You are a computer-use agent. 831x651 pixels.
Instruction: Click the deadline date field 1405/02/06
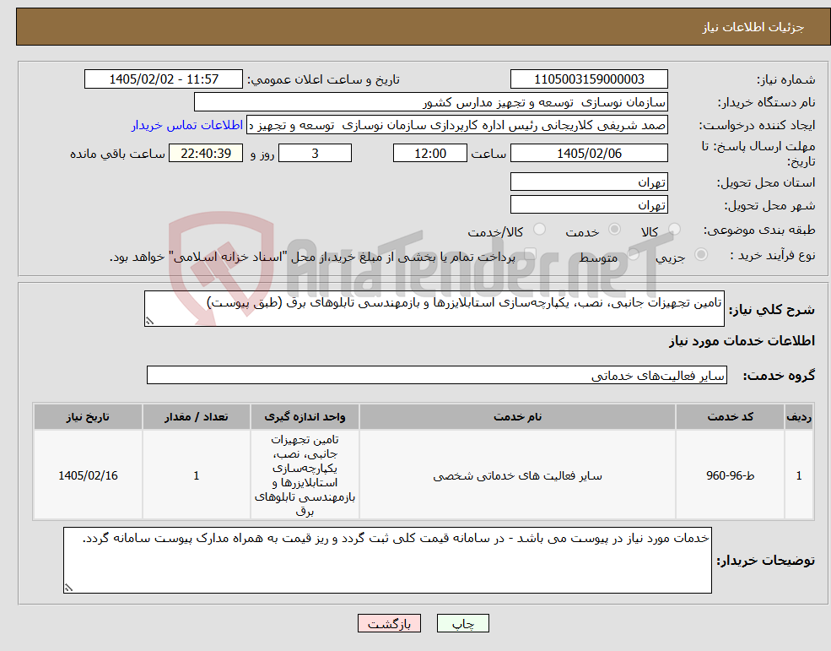(x=589, y=154)
